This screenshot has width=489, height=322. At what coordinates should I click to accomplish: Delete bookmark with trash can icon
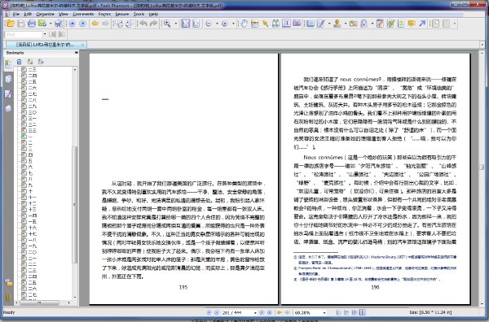[19, 62]
